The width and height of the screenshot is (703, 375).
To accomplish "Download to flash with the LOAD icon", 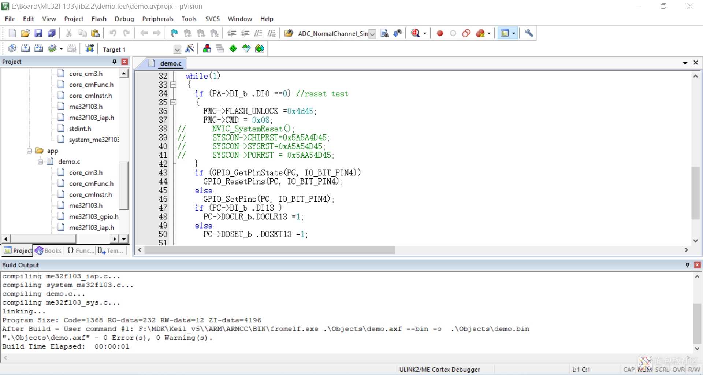I will pyautogui.click(x=90, y=48).
